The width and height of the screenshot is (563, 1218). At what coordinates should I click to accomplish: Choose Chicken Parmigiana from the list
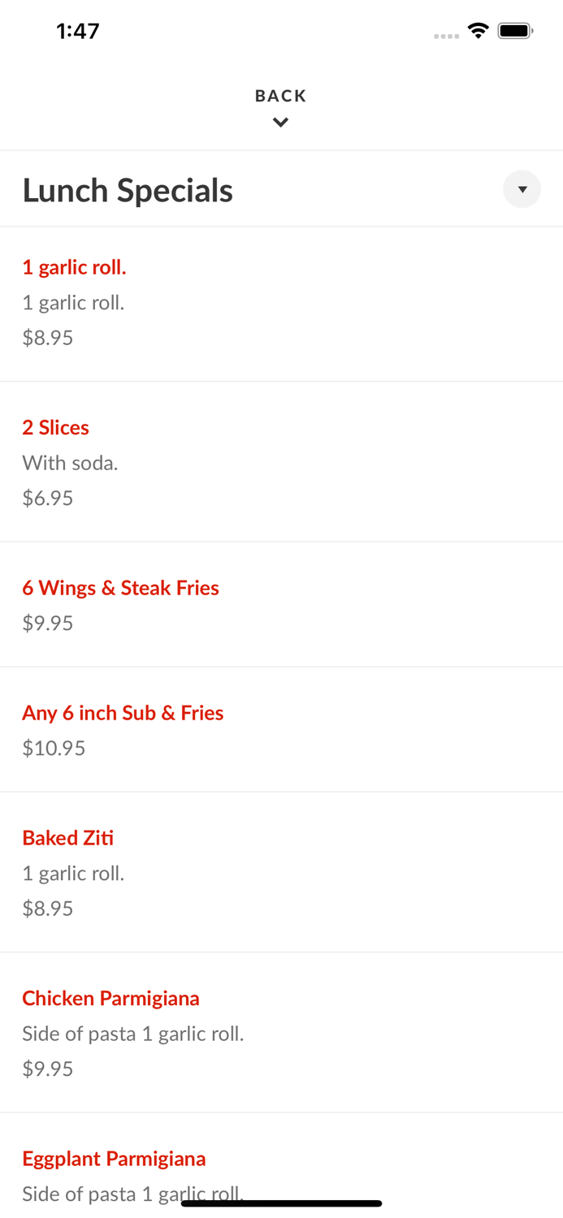(110, 998)
